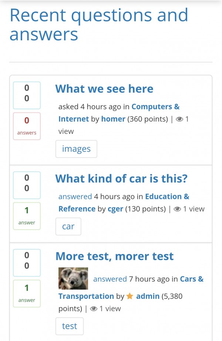Click the koala avatar thumbnail

click(x=73, y=278)
